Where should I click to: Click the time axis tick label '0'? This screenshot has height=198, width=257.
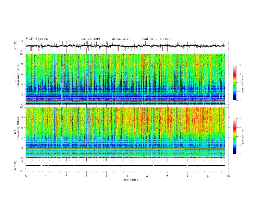point(26,176)
